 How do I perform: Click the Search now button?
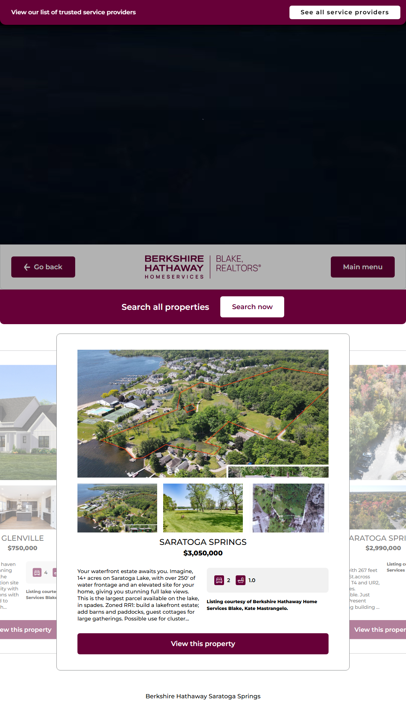[x=252, y=307]
